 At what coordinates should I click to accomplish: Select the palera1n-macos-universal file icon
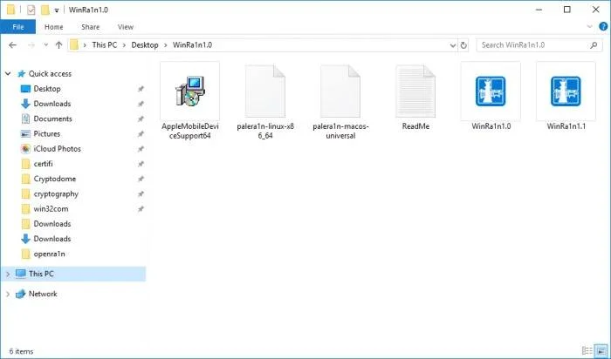click(x=340, y=91)
